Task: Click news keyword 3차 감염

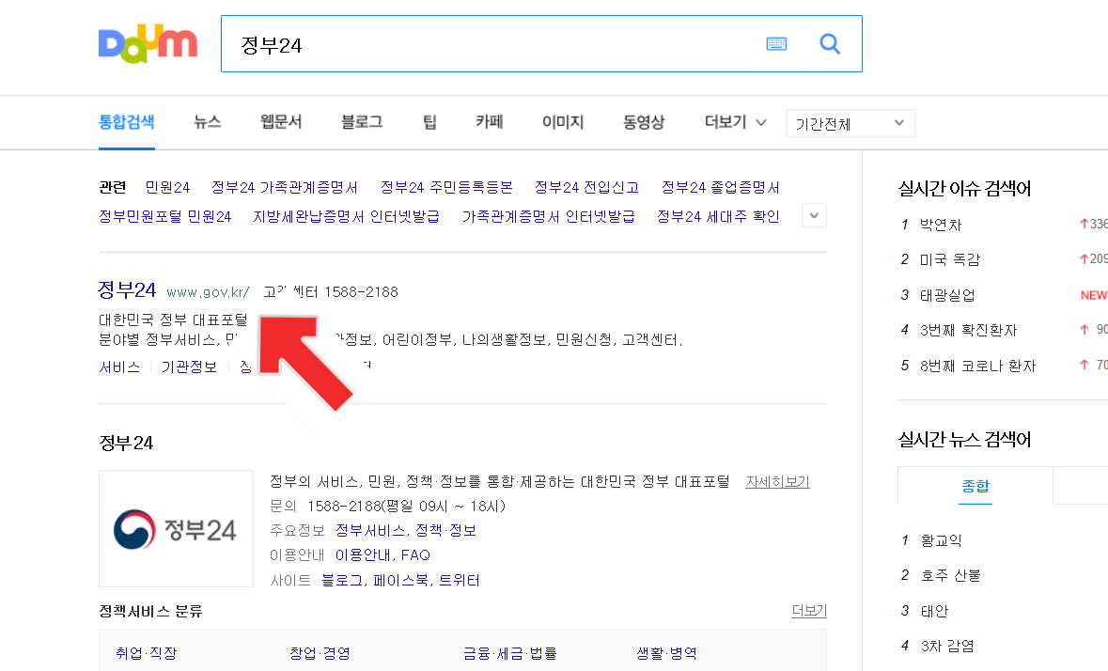Action: tap(947, 646)
